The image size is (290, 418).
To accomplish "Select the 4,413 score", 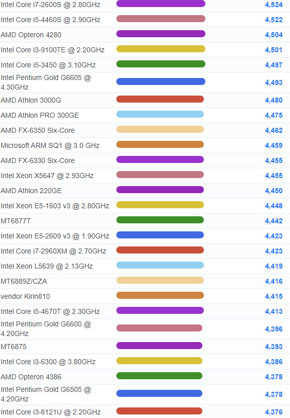I will click(273, 311).
